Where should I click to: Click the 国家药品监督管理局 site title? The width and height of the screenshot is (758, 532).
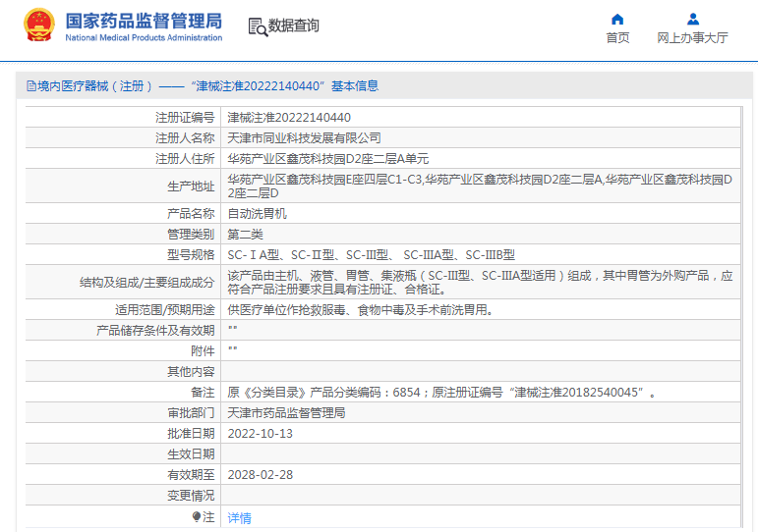coord(144,21)
